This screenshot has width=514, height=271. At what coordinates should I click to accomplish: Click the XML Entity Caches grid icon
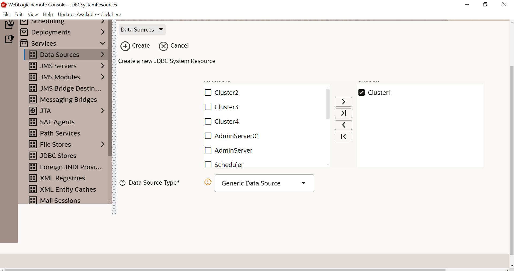[x=33, y=189]
